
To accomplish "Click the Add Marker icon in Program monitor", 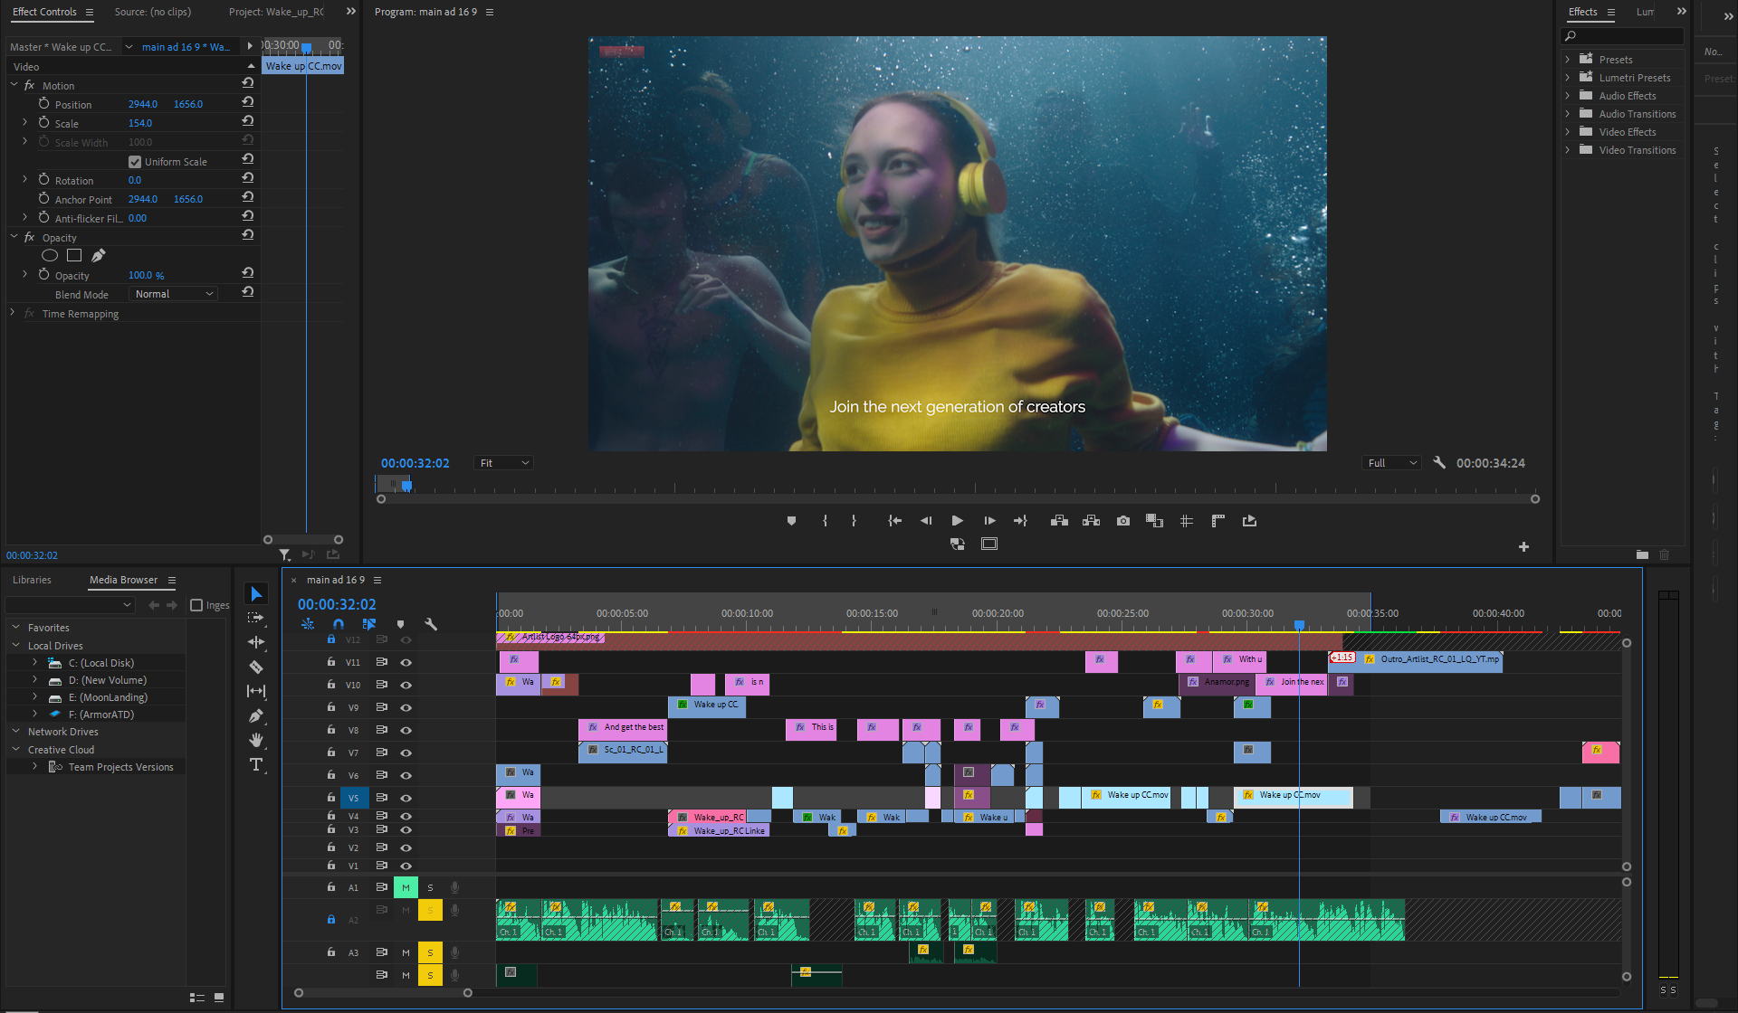I will coord(791,521).
